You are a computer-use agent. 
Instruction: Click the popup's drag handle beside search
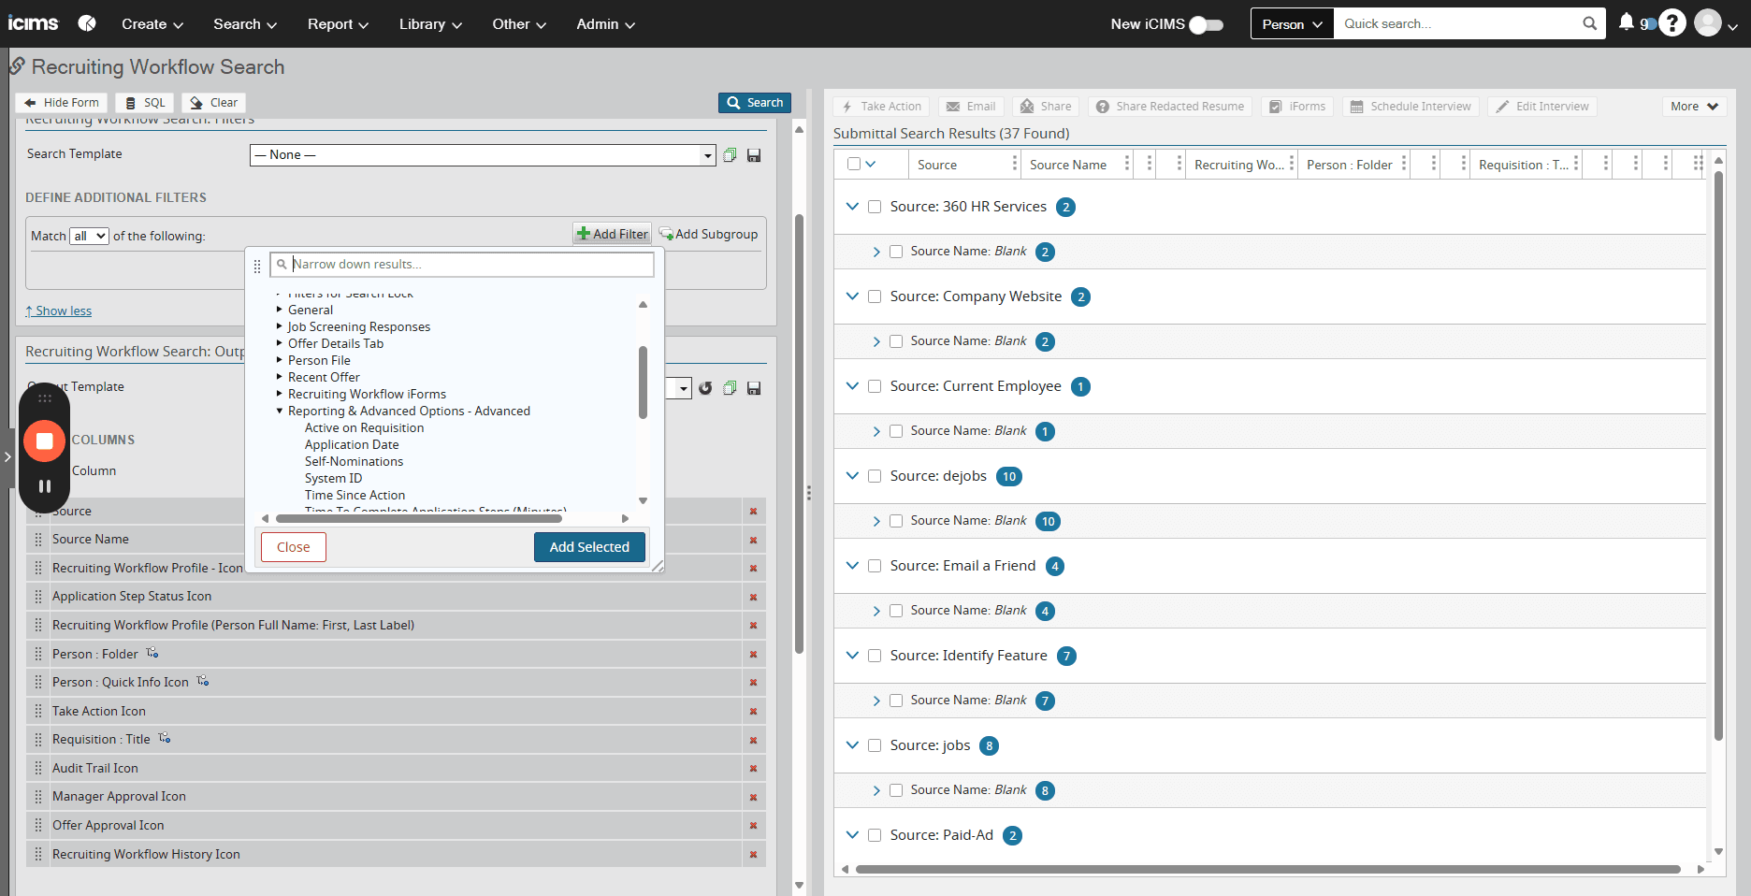pyautogui.click(x=257, y=267)
